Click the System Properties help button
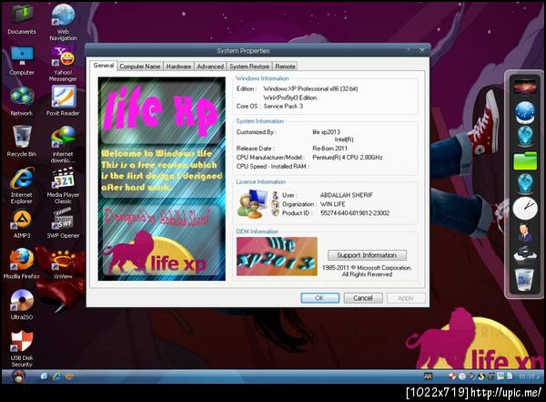Viewport: 546px width, 402px height. [408, 49]
